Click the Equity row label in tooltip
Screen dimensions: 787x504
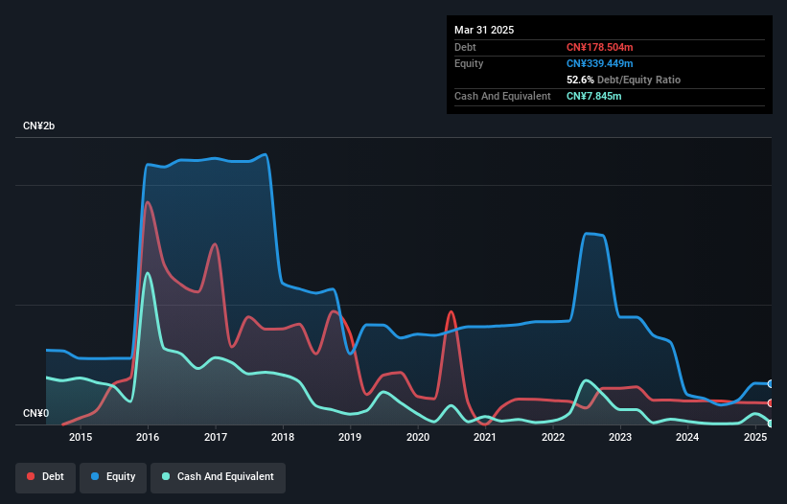469,63
